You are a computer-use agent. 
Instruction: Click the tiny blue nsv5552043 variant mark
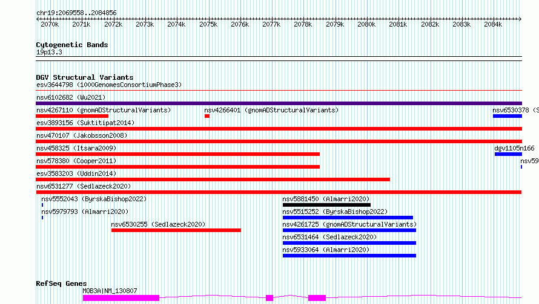(x=42, y=205)
